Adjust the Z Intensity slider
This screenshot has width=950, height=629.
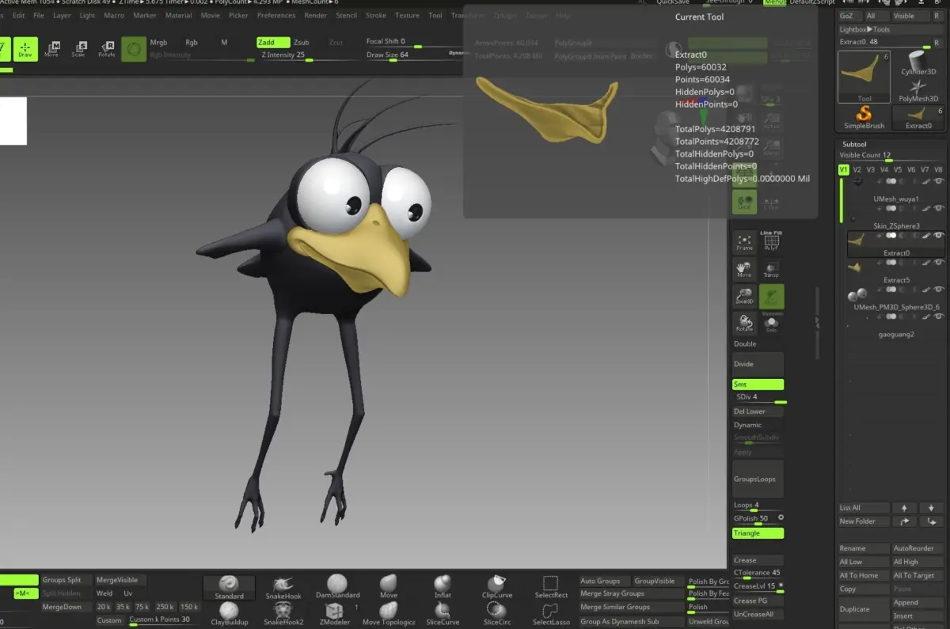click(x=307, y=55)
